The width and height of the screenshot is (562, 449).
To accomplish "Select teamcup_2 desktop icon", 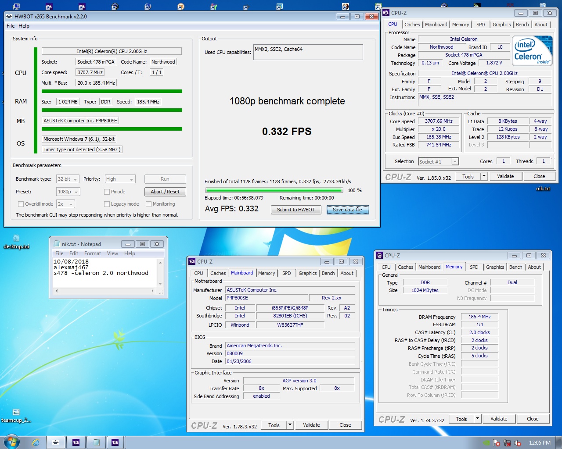I will coord(16,416).
